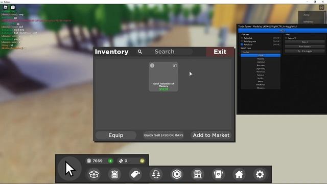This screenshot has height=184, width=327.
Task: Open the cases box icon in bottom toolbar
Action: pyautogui.click(x=94, y=174)
